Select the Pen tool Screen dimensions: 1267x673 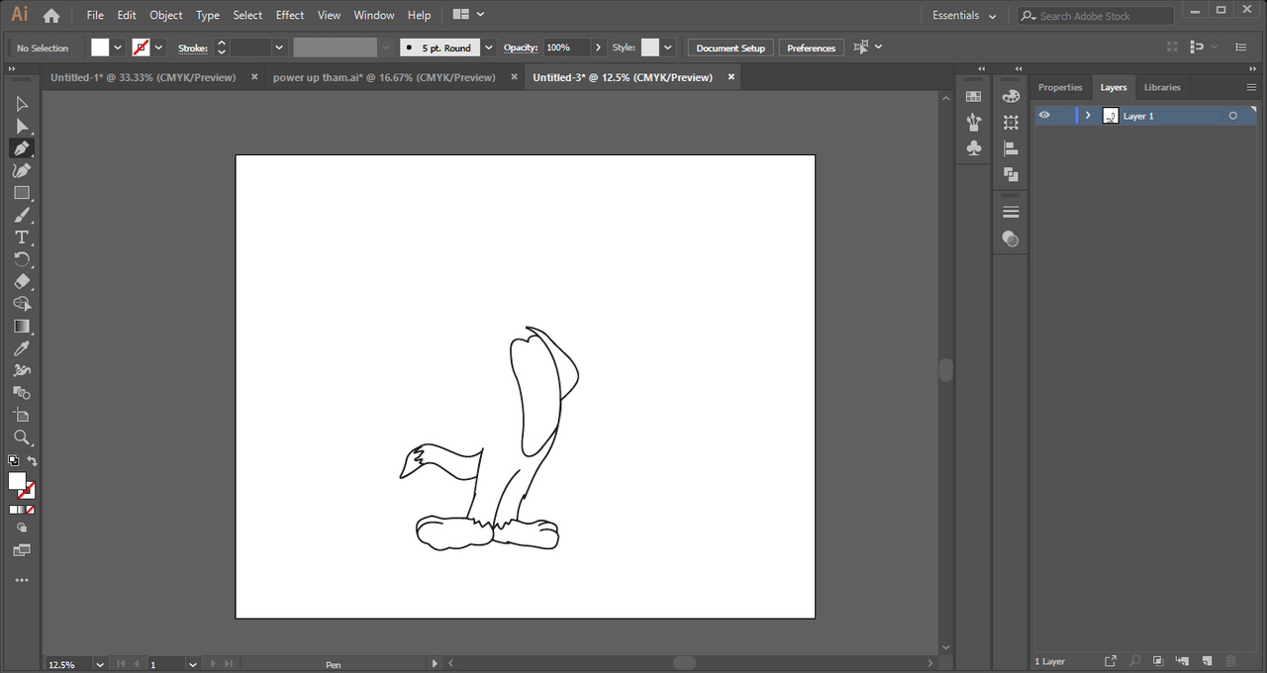coord(22,148)
